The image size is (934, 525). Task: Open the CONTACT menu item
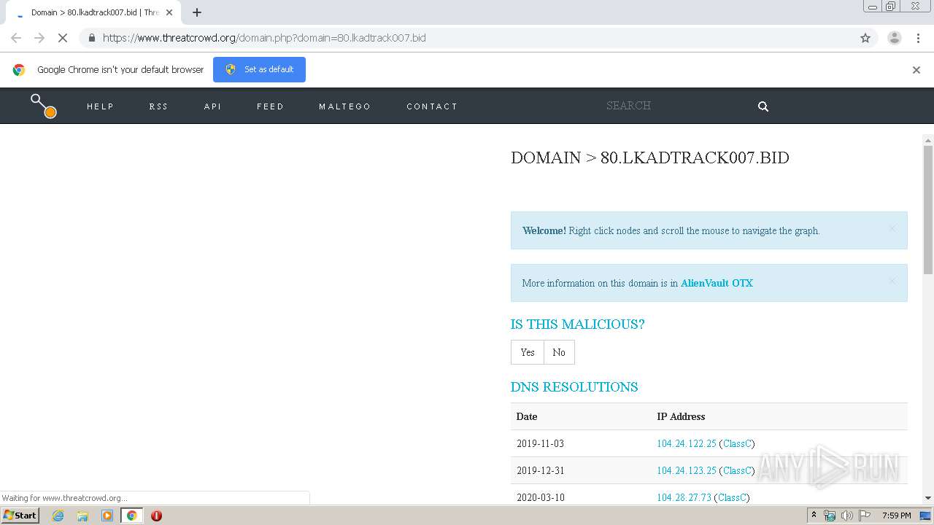432,106
